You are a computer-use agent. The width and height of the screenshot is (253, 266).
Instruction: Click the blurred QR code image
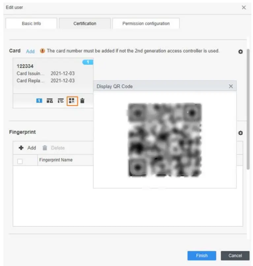pos(165,140)
